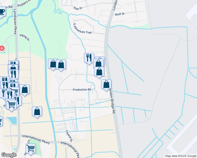The height and width of the screenshot is (158, 197).
Task: Click the large shopping cart marker below the restaurant cluster
Action: pos(12,104)
